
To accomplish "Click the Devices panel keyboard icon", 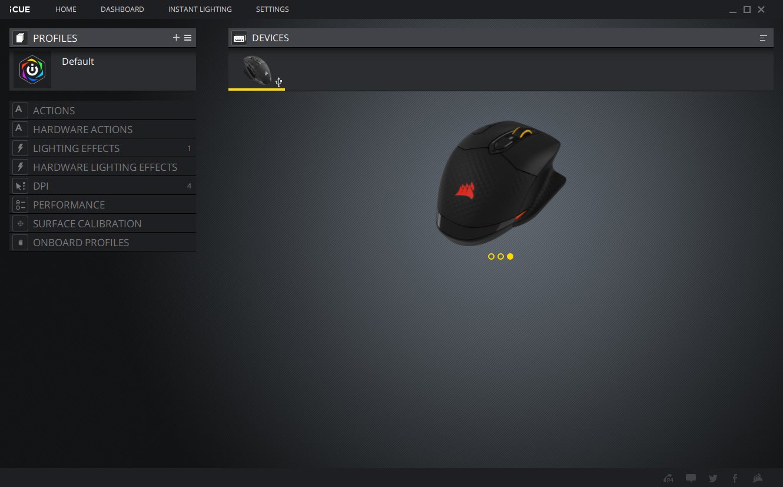I will [x=239, y=38].
